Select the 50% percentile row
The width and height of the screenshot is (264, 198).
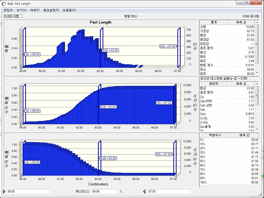coord(229,161)
